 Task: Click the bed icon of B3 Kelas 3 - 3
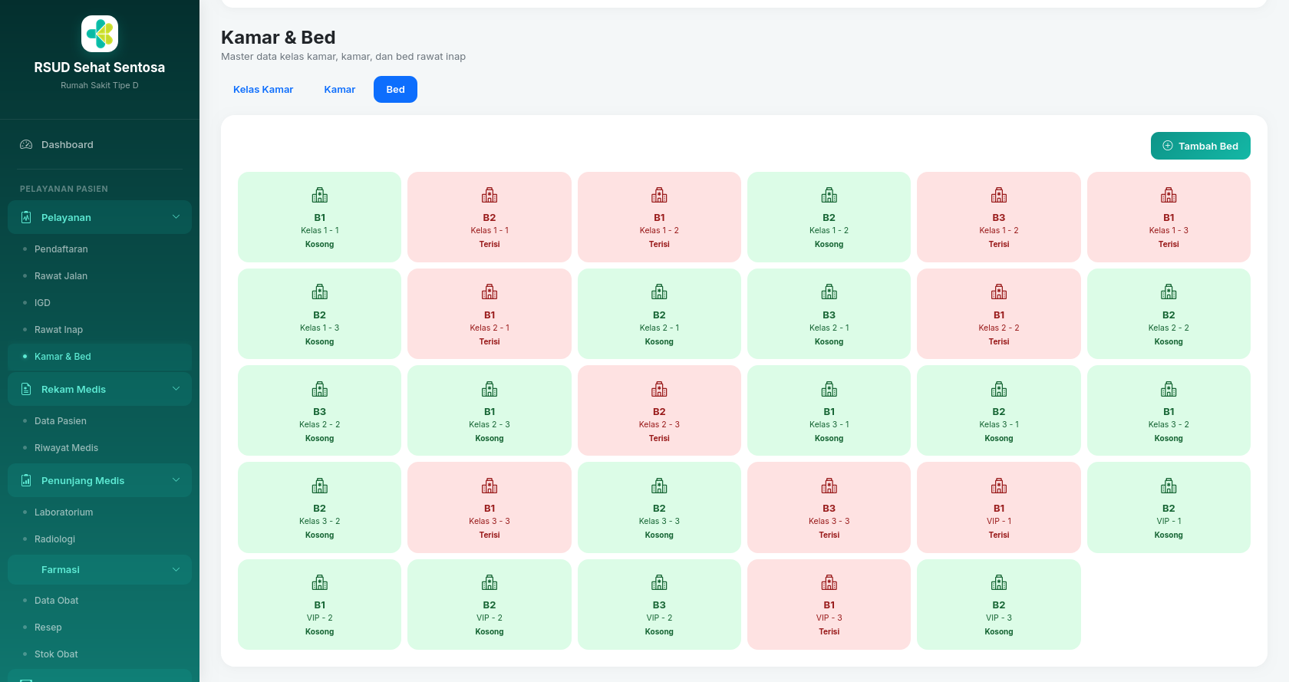(829, 486)
